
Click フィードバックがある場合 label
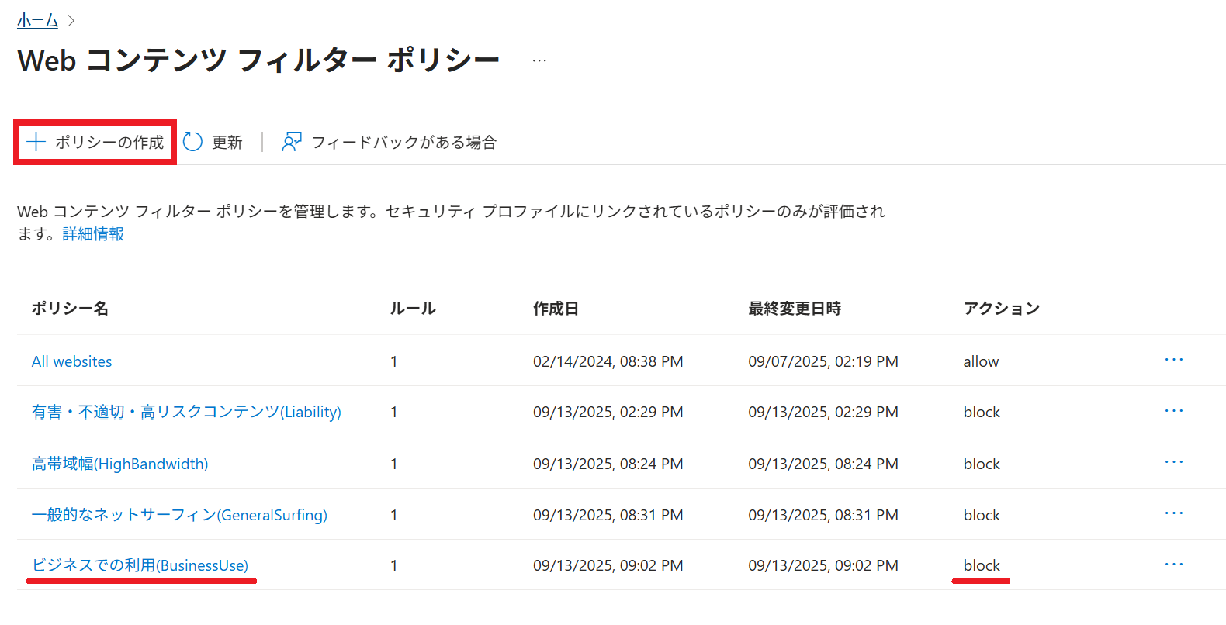(x=403, y=142)
